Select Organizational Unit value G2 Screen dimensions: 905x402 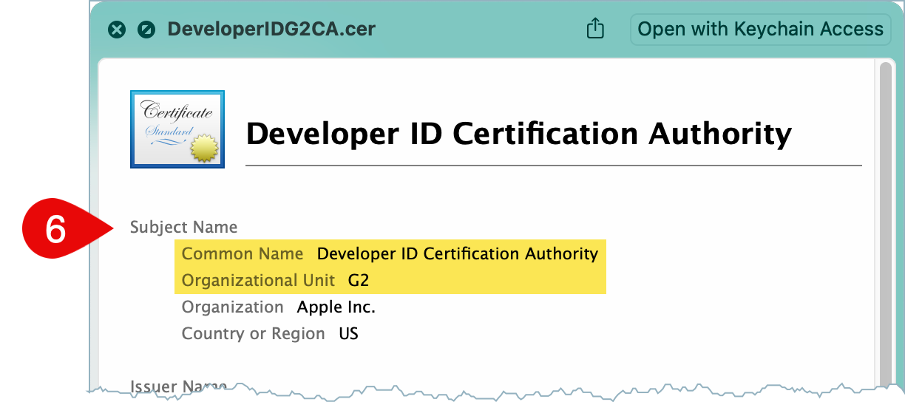tap(359, 281)
